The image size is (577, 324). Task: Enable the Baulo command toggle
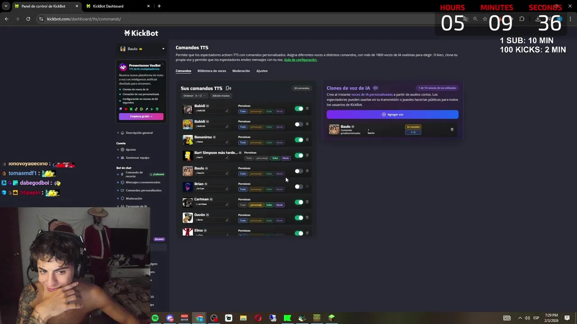coord(299,171)
